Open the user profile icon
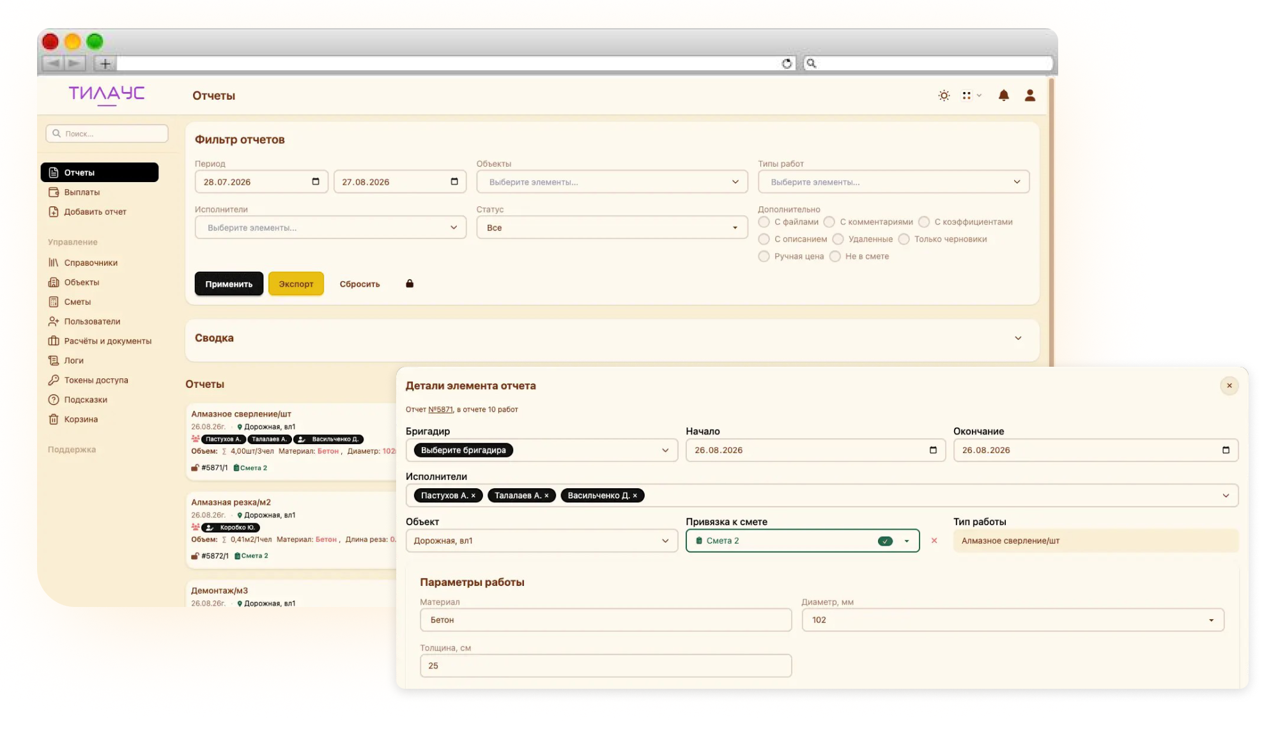This screenshot has width=1278, height=745. point(1030,96)
